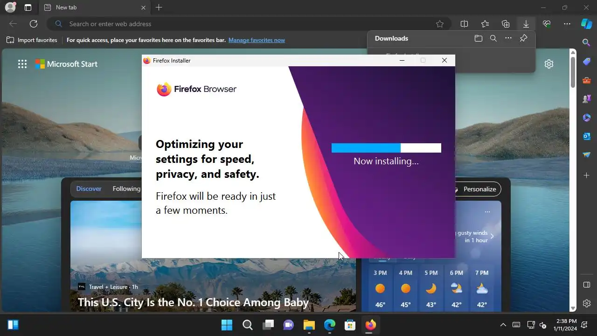Expand hidden system tray icons chevron
597x336 pixels.
[x=503, y=325]
